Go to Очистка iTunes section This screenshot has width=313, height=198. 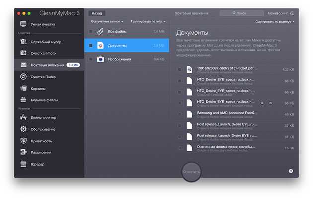tap(49, 77)
